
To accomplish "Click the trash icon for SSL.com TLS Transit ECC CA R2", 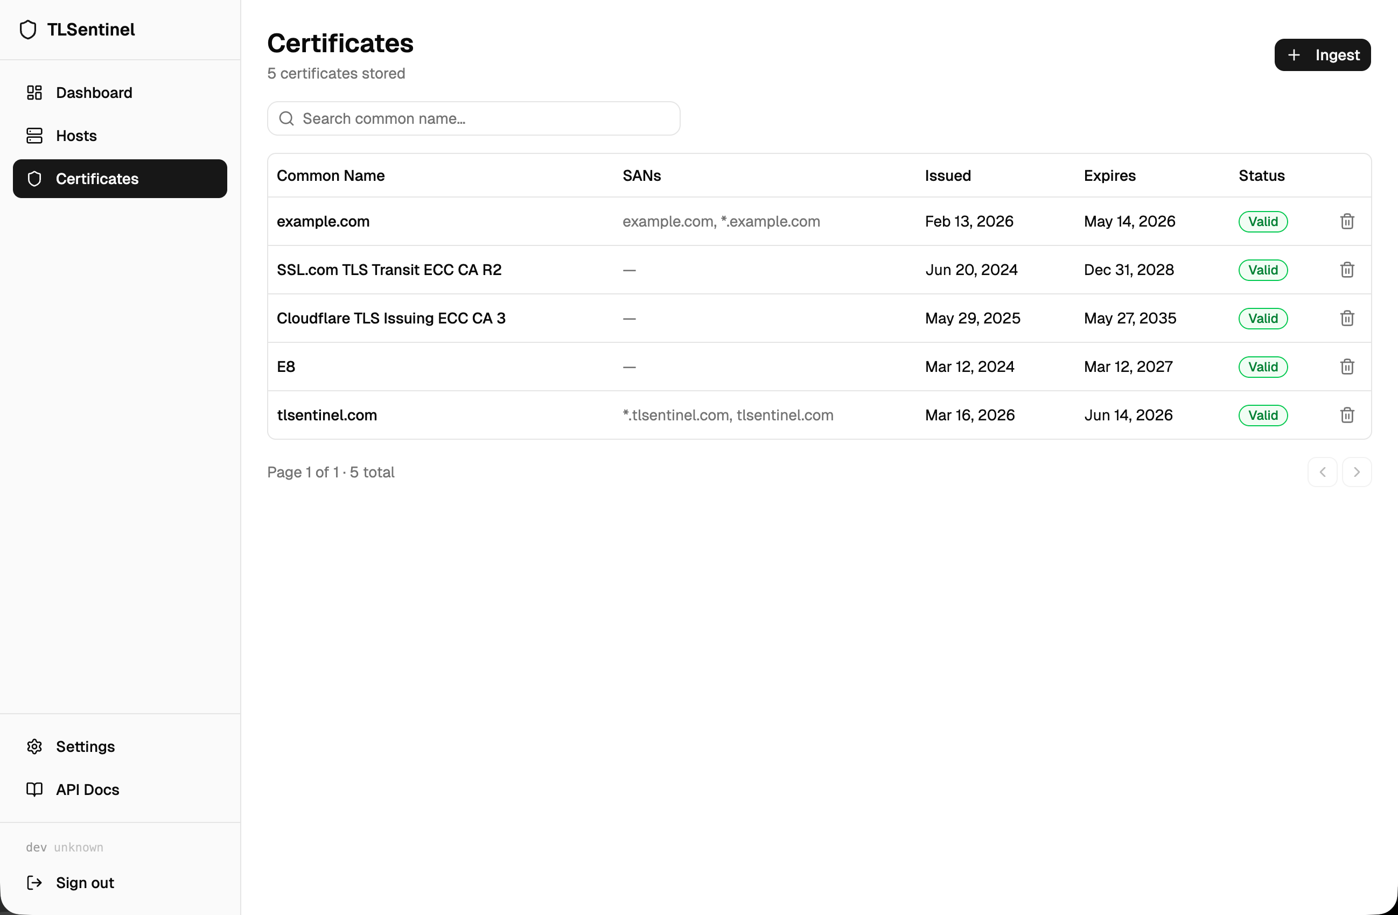I will pos(1347,270).
